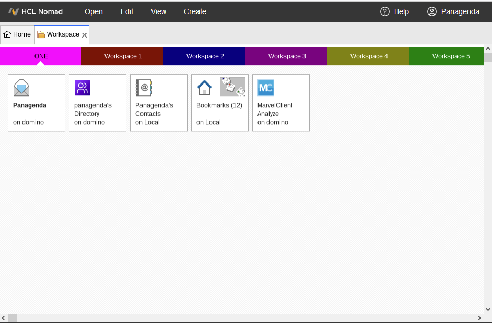Click "on domino" under panagenda's Directory
This screenshot has height=323, width=492.
[89, 122]
